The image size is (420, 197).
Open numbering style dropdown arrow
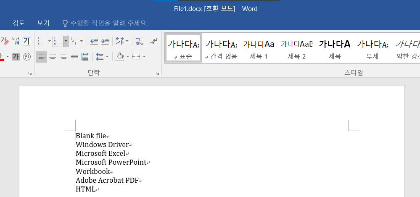click(x=66, y=41)
